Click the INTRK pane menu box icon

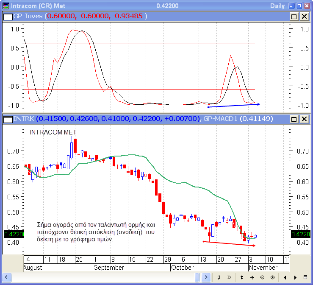(x=8, y=119)
